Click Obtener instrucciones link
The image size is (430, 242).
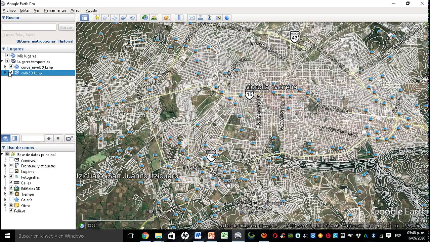click(36, 41)
